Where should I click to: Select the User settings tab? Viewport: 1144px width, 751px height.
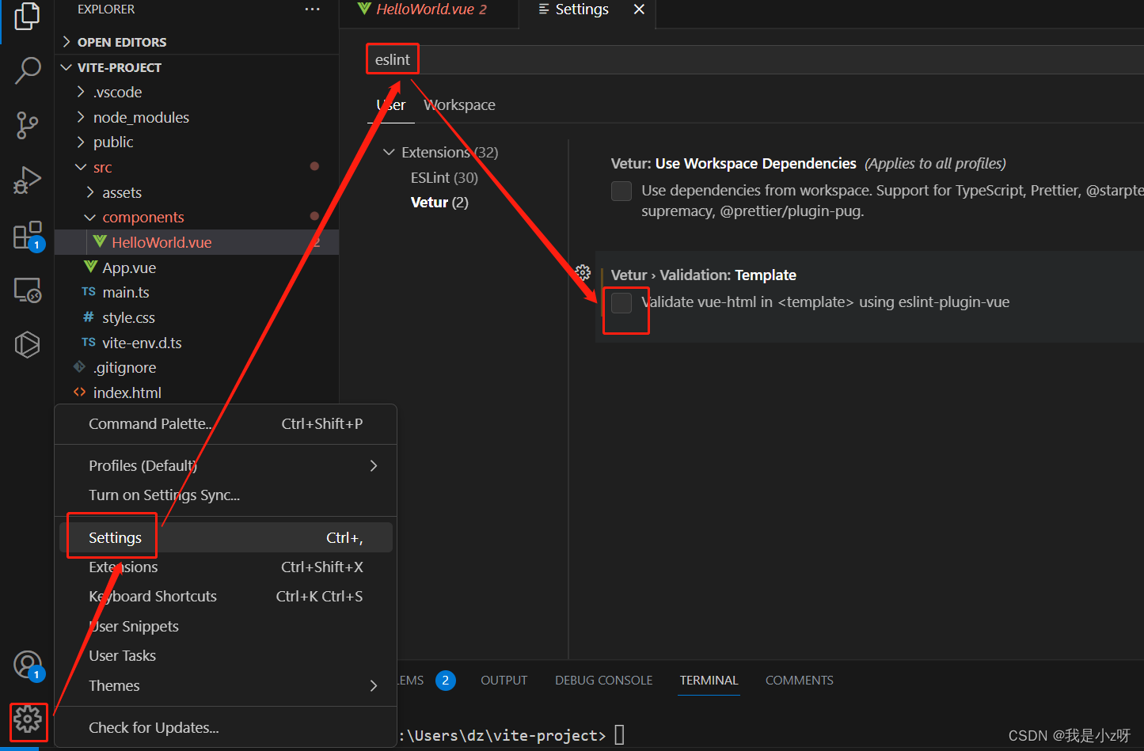[x=391, y=104]
